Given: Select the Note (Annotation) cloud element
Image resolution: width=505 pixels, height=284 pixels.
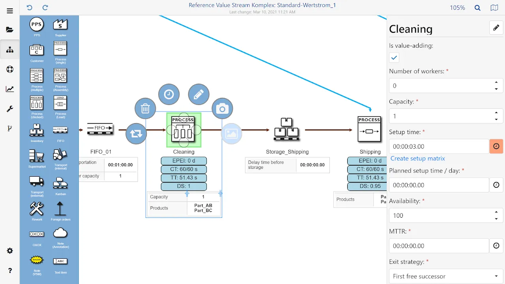Looking at the screenshot, I should tap(60, 238).
